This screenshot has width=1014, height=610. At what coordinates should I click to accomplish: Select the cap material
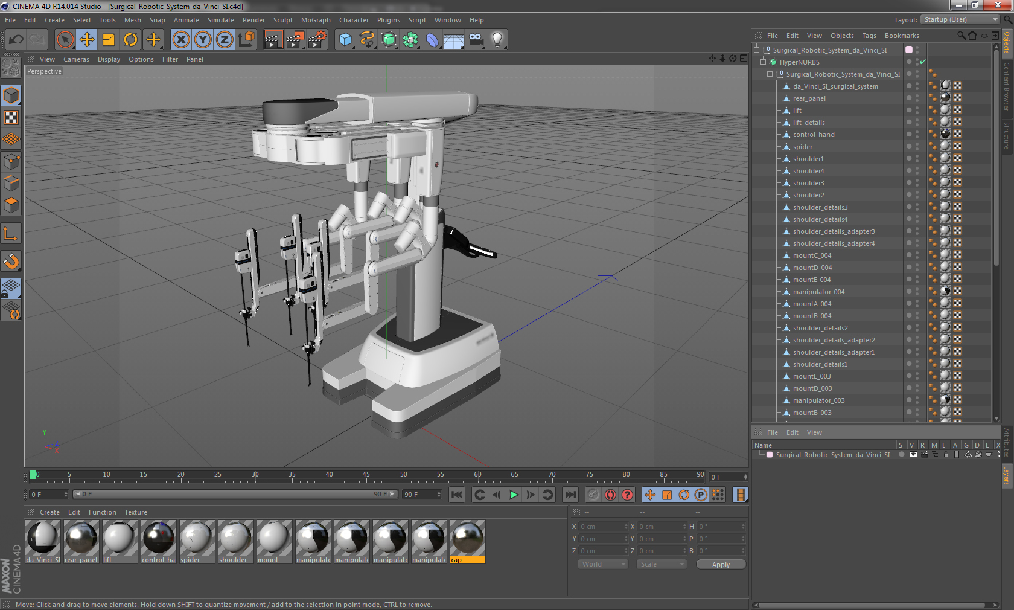pos(467,542)
